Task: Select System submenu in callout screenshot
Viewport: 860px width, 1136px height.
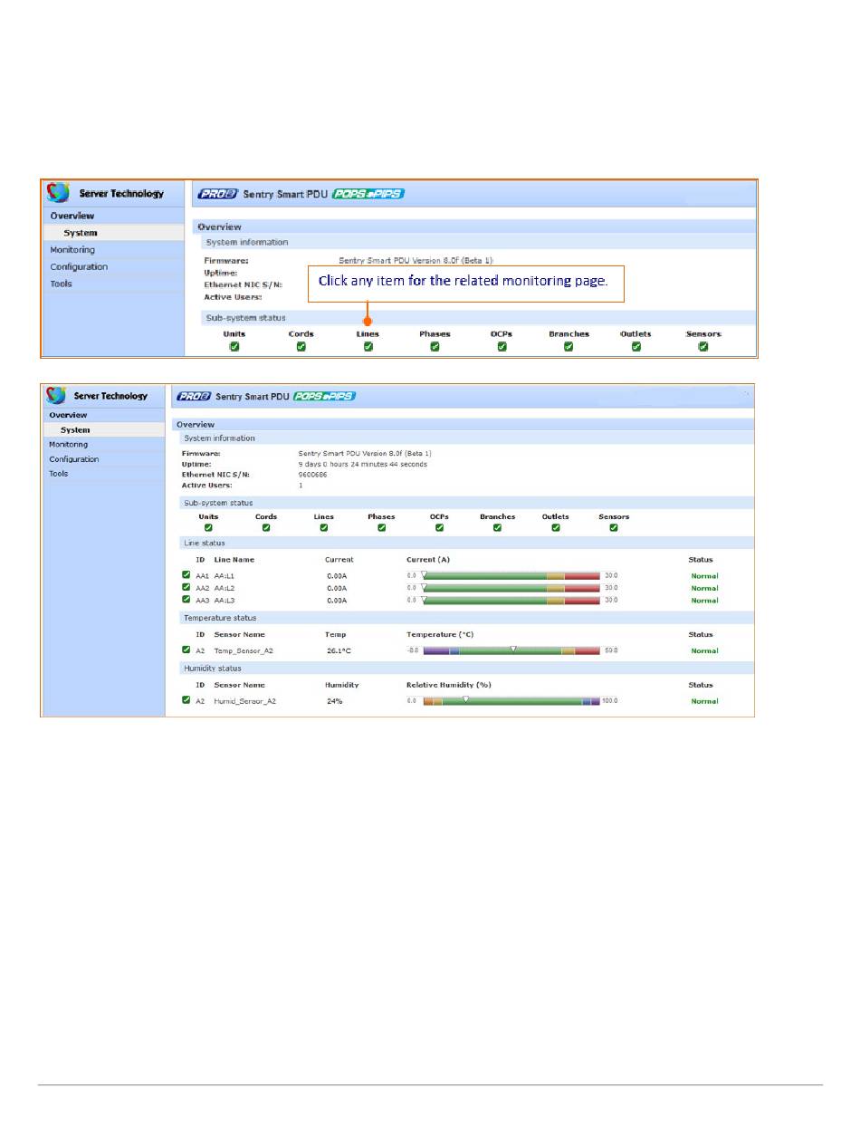Action: pos(113,233)
